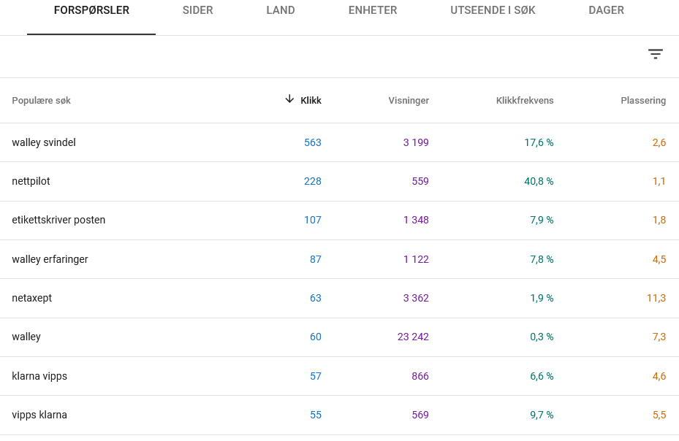Click the 6,6 % click-through value
This screenshot has height=441, width=679.
click(x=542, y=376)
